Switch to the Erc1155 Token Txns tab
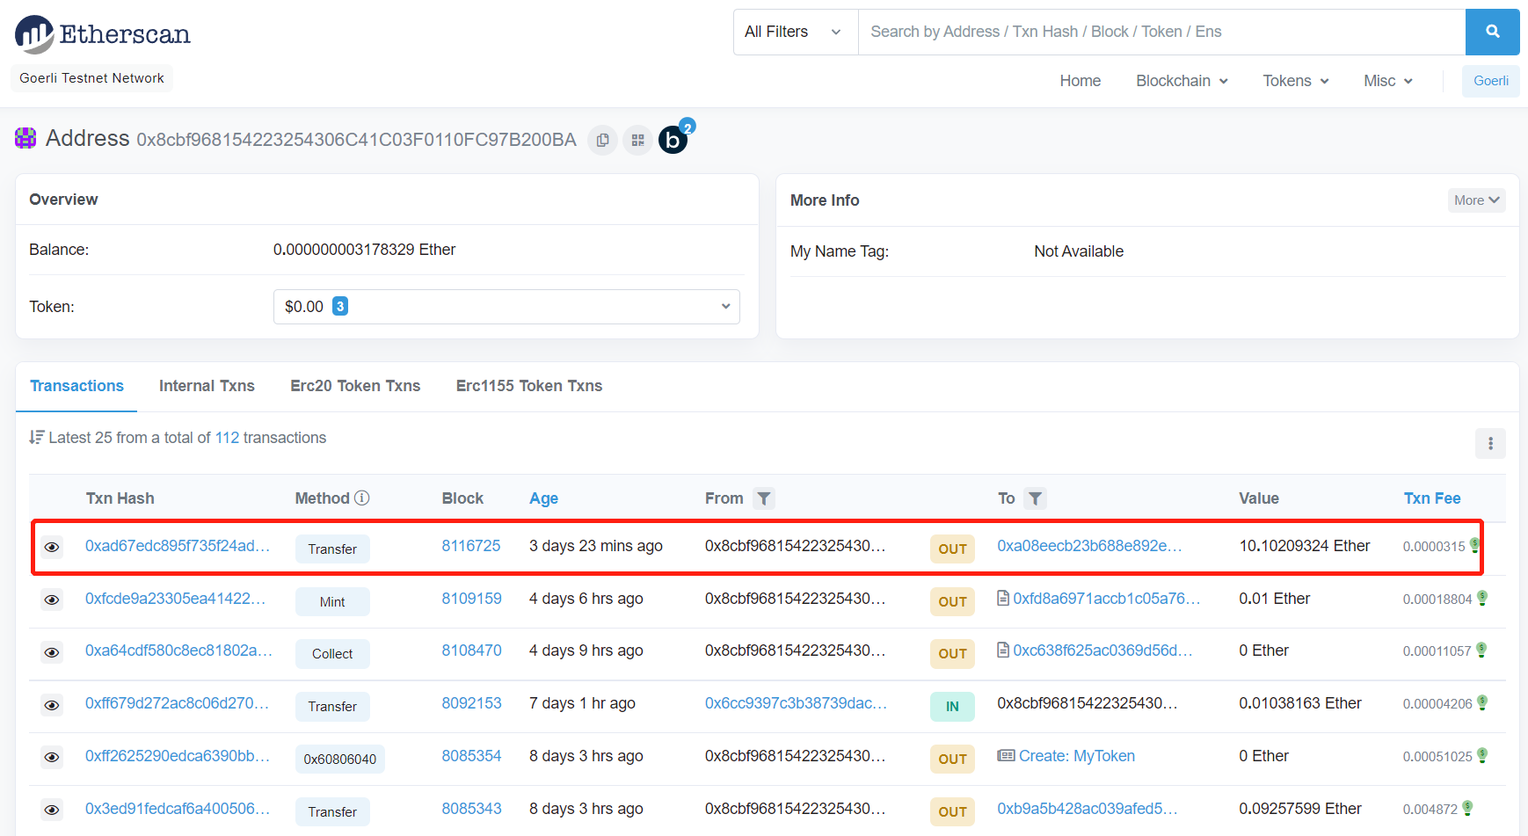This screenshot has height=836, width=1528. (x=529, y=386)
